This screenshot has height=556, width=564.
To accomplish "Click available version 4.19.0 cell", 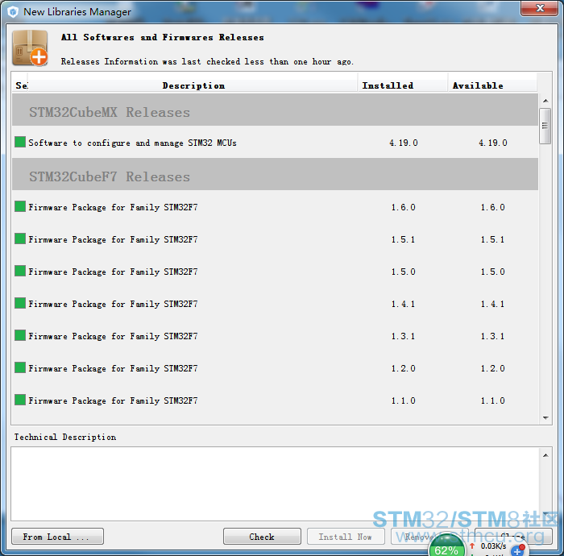I will pyautogui.click(x=493, y=143).
